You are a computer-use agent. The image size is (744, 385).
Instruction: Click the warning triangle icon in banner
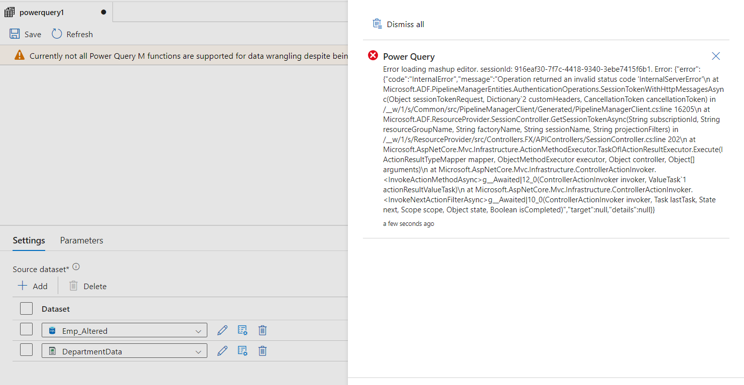(19, 55)
